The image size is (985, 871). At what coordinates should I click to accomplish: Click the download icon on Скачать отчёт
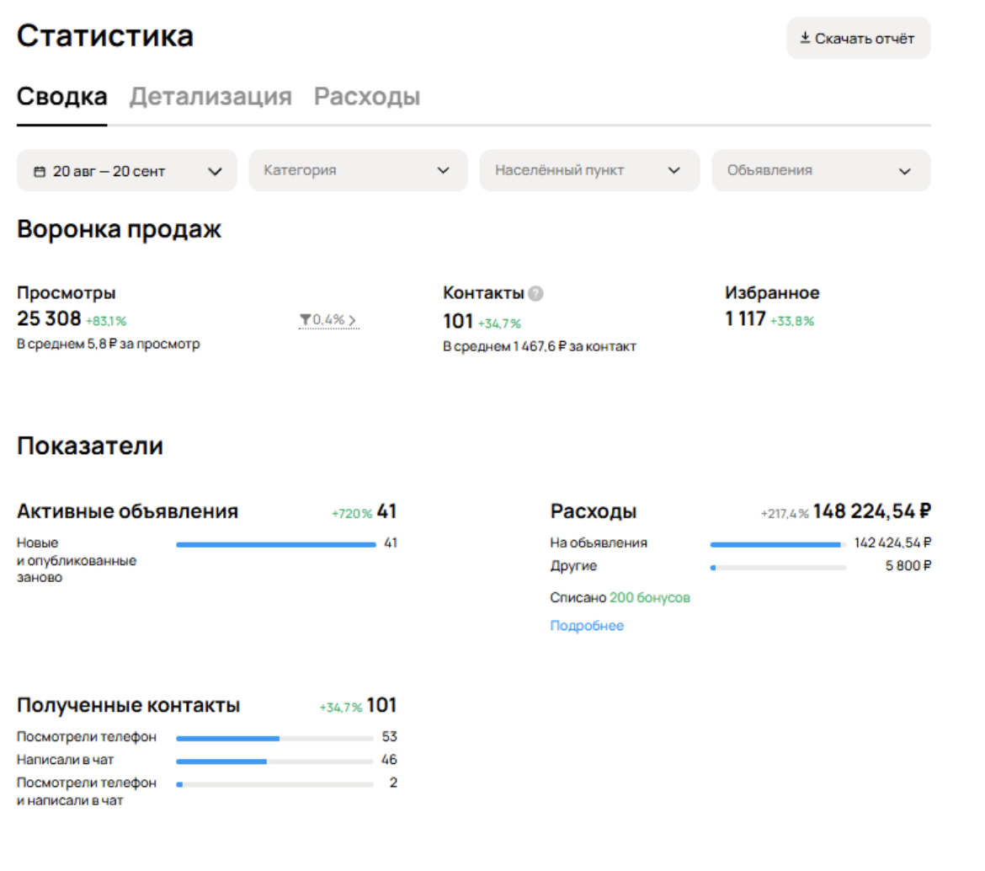pos(806,37)
